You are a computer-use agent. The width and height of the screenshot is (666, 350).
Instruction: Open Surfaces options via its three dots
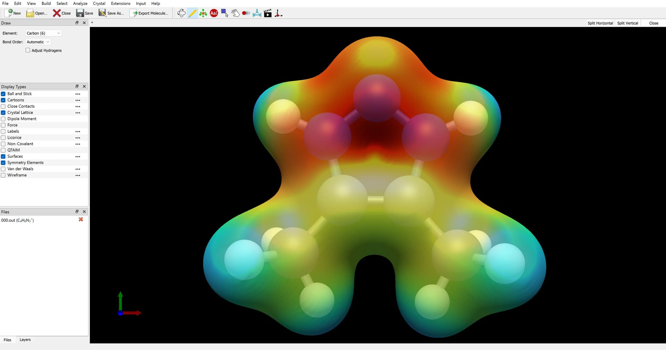[x=78, y=157]
